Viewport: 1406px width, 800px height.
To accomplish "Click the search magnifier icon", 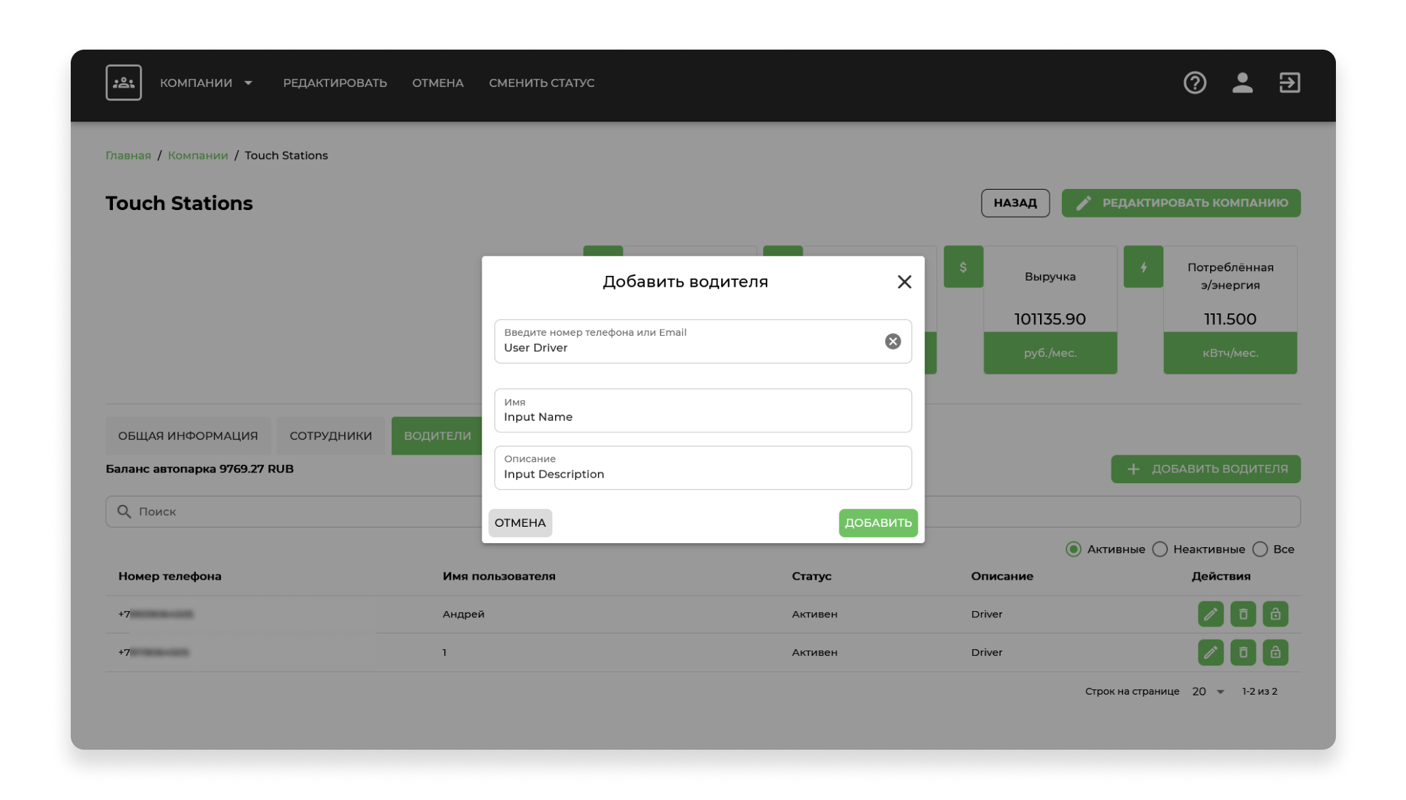I will click(124, 511).
